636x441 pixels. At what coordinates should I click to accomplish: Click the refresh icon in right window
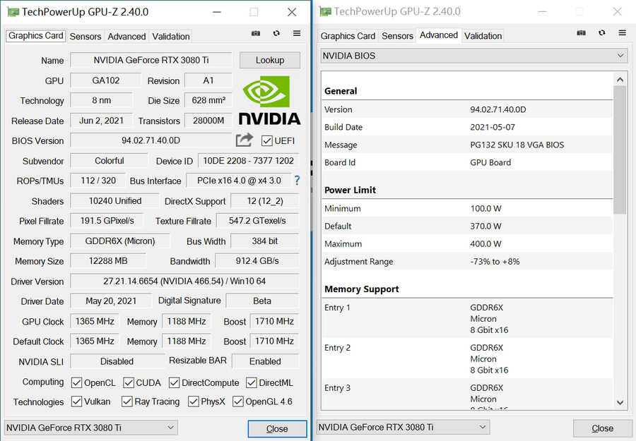click(601, 33)
